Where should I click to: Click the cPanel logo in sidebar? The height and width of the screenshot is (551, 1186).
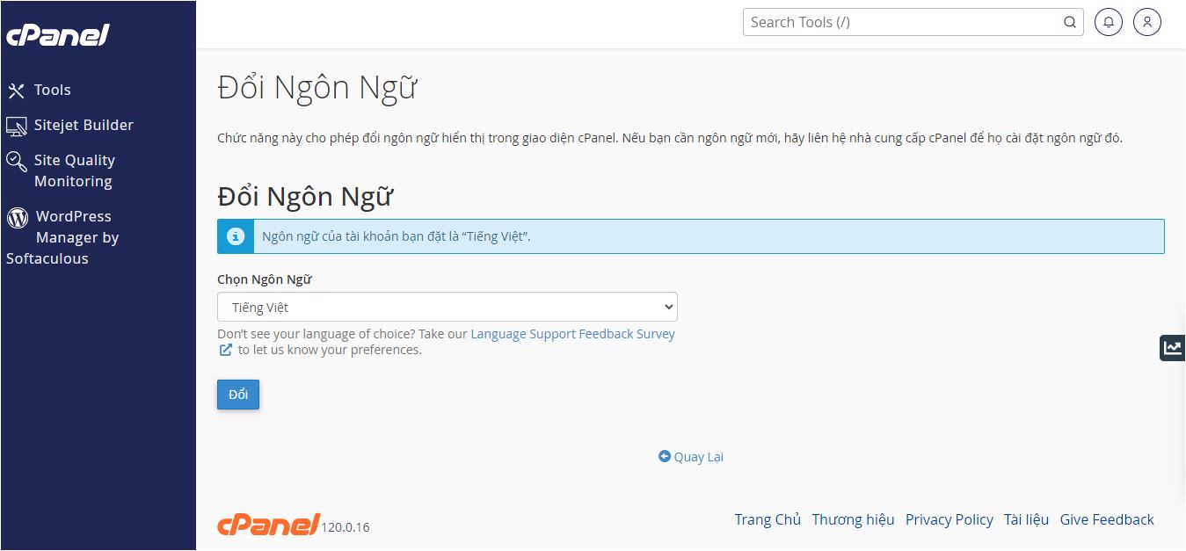(58, 35)
